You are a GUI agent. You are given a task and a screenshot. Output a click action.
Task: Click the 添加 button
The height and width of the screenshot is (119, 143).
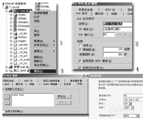[x=64, y=96]
